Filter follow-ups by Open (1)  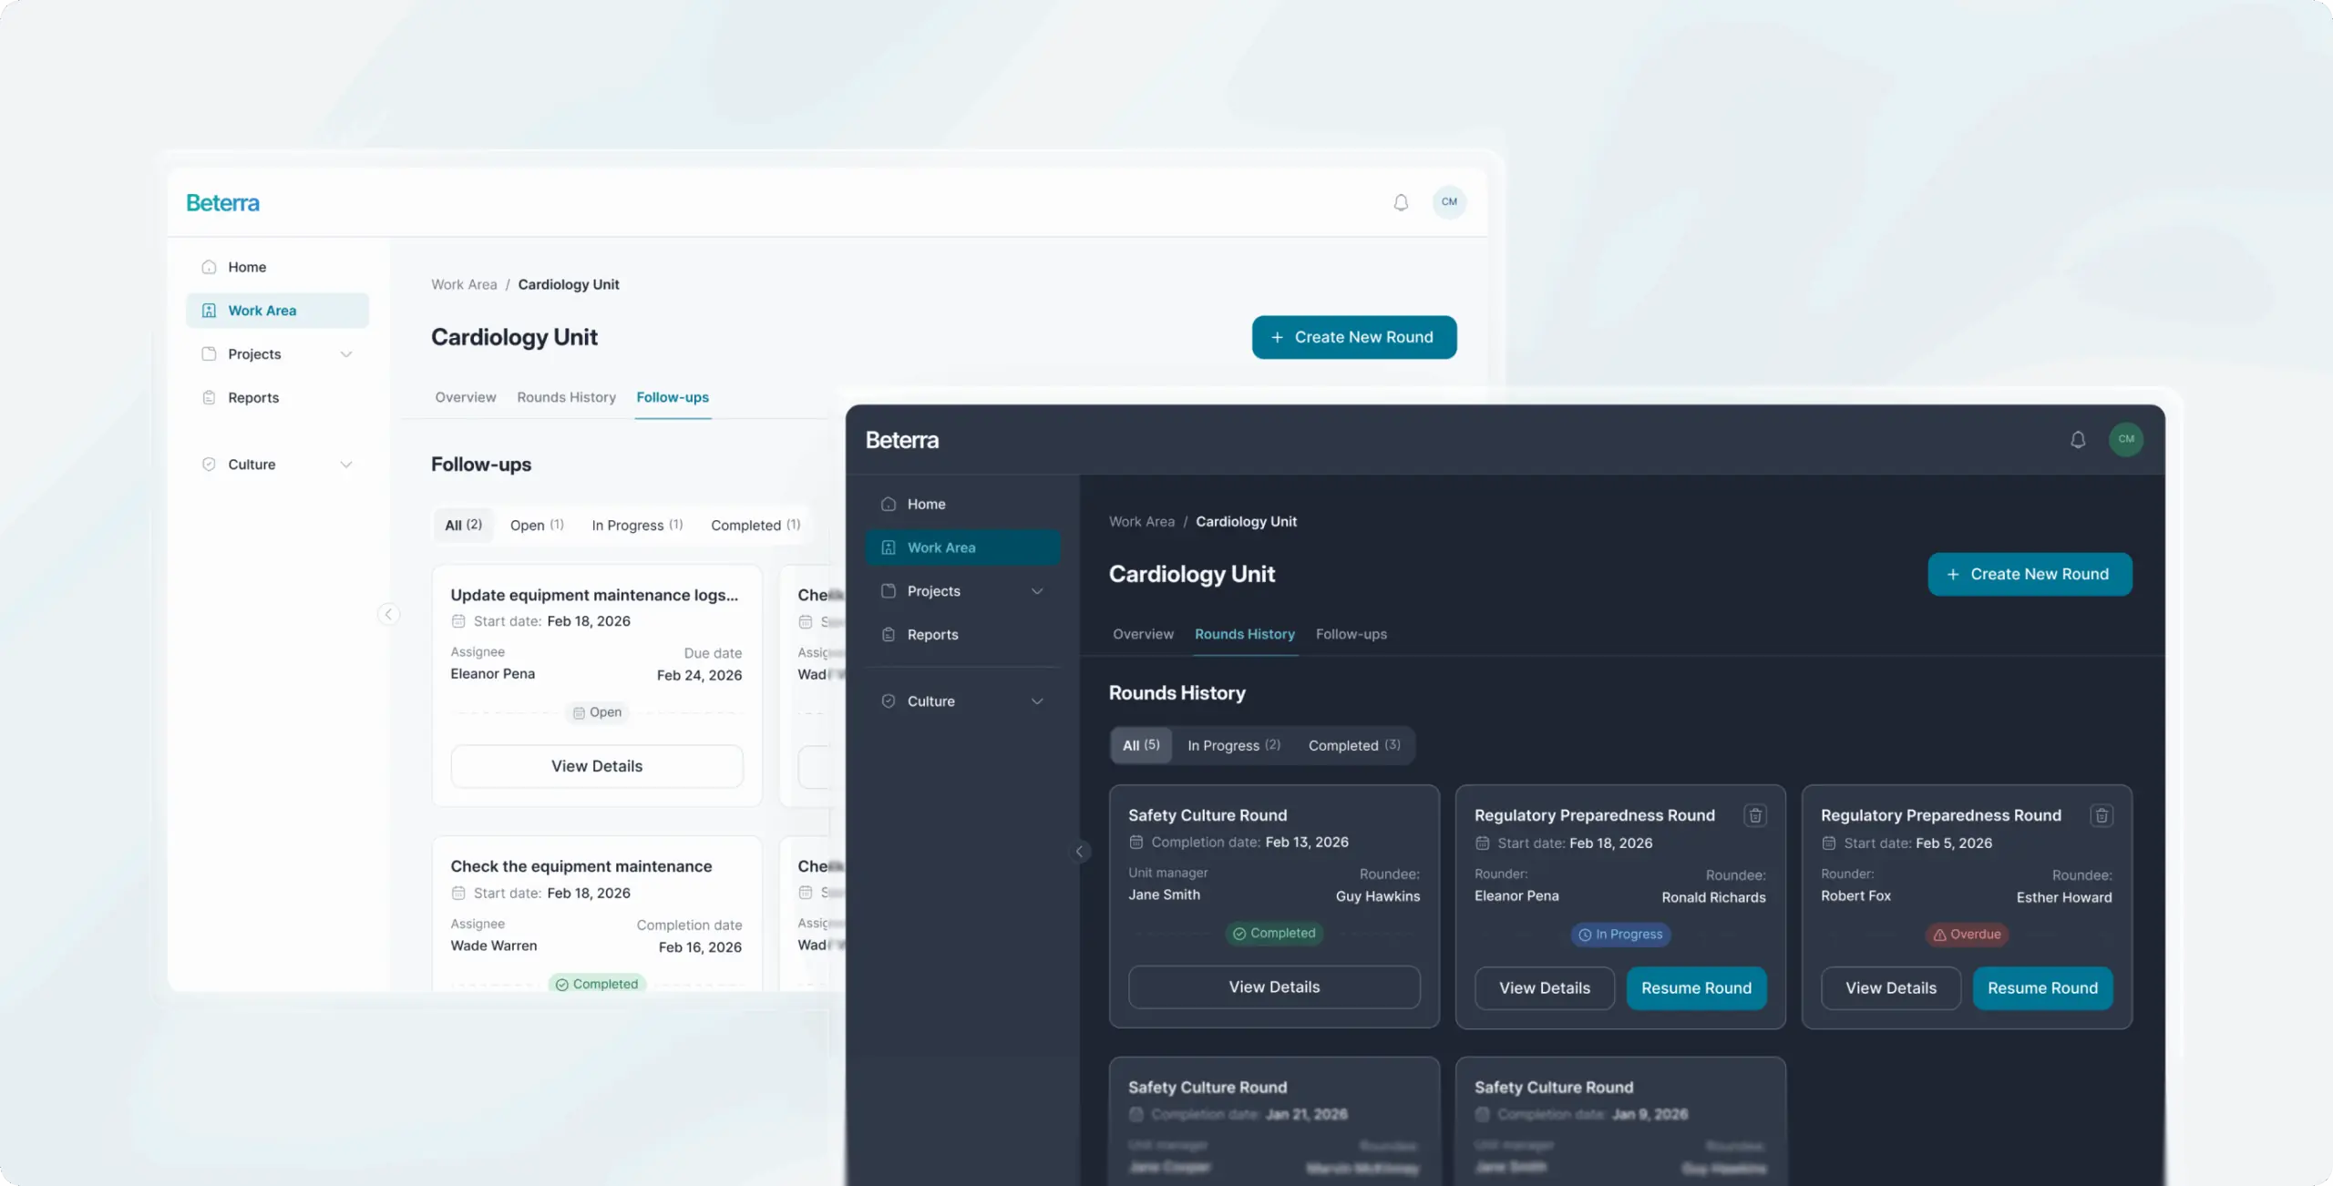[x=537, y=526]
